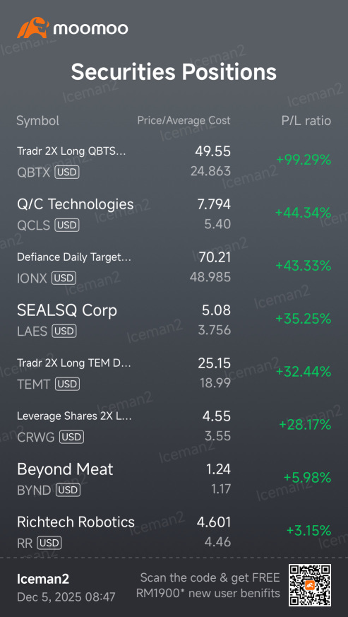
Task: Click the Iceman2 username at bottom
Action: (43, 579)
